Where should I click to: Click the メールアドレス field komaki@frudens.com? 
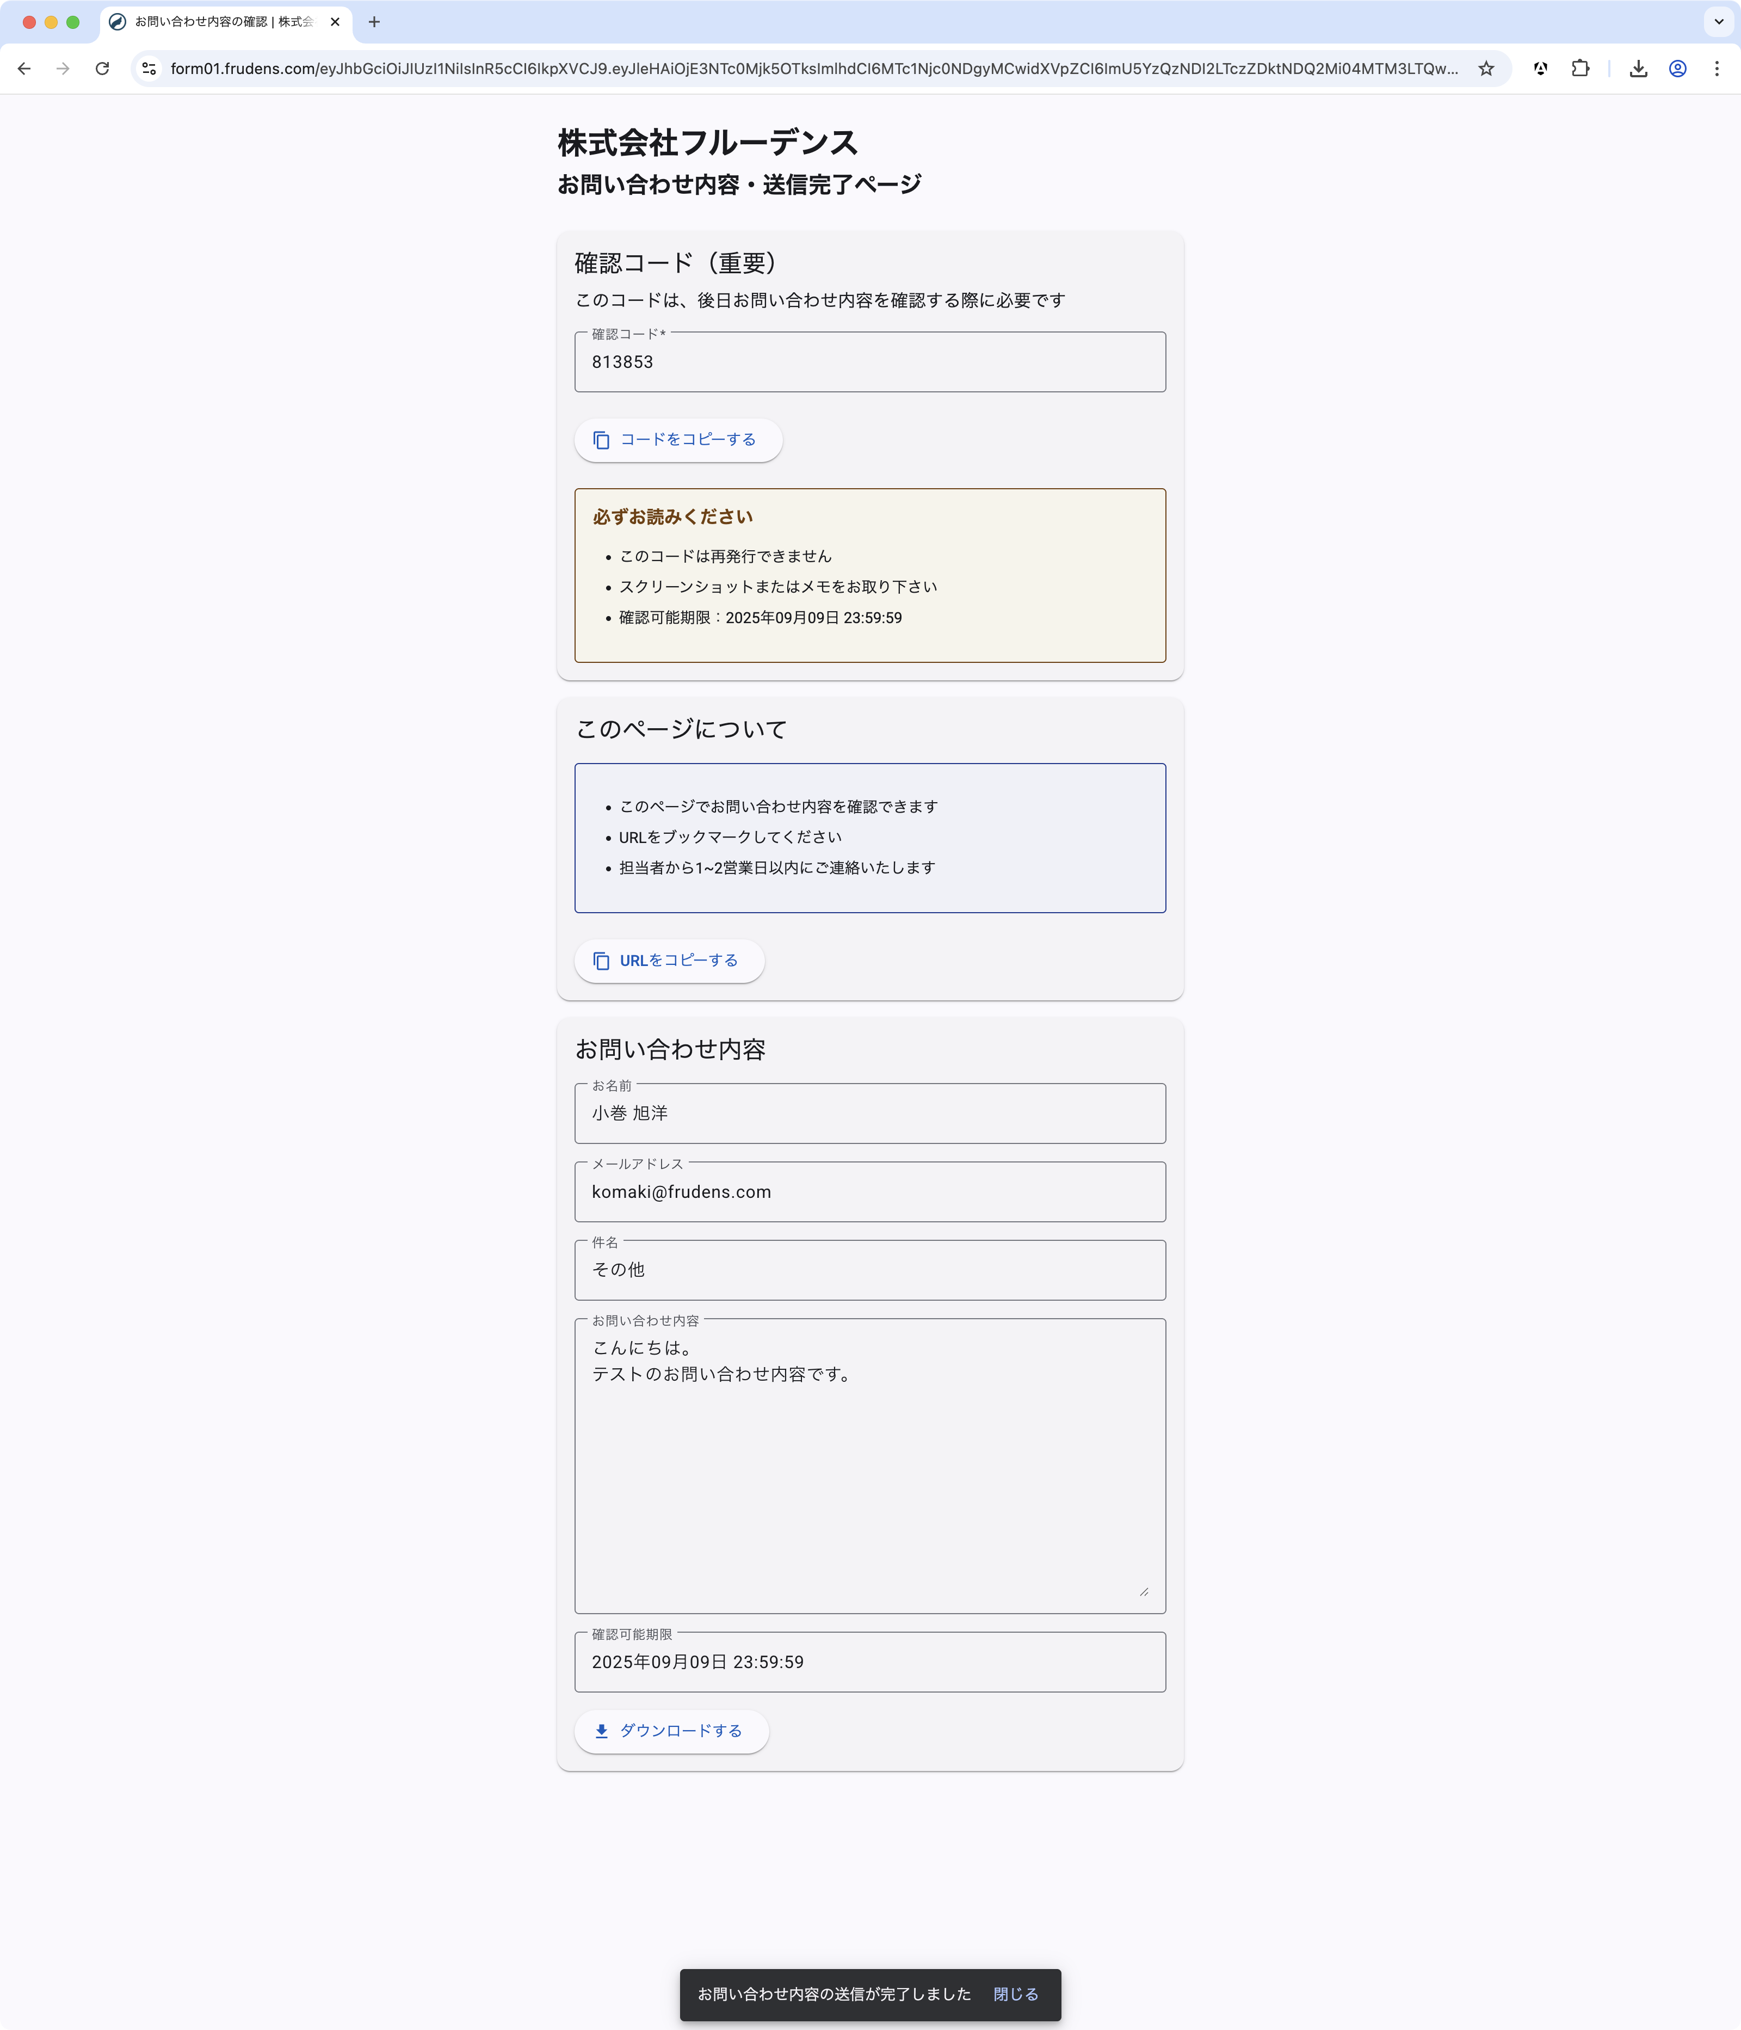point(869,1191)
